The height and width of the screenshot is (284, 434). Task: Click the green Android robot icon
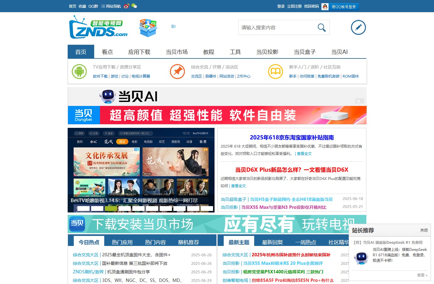[x=79, y=72]
